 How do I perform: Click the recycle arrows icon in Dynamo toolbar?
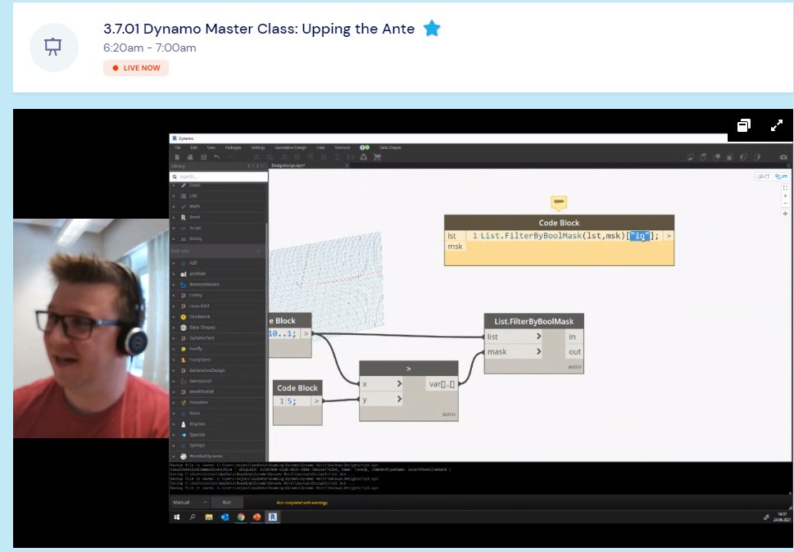tap(364, 157)
